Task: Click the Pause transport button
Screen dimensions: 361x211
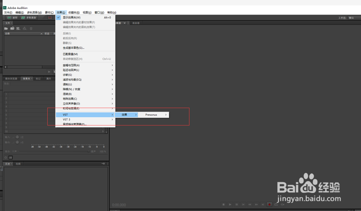Action: coord(236,205)
